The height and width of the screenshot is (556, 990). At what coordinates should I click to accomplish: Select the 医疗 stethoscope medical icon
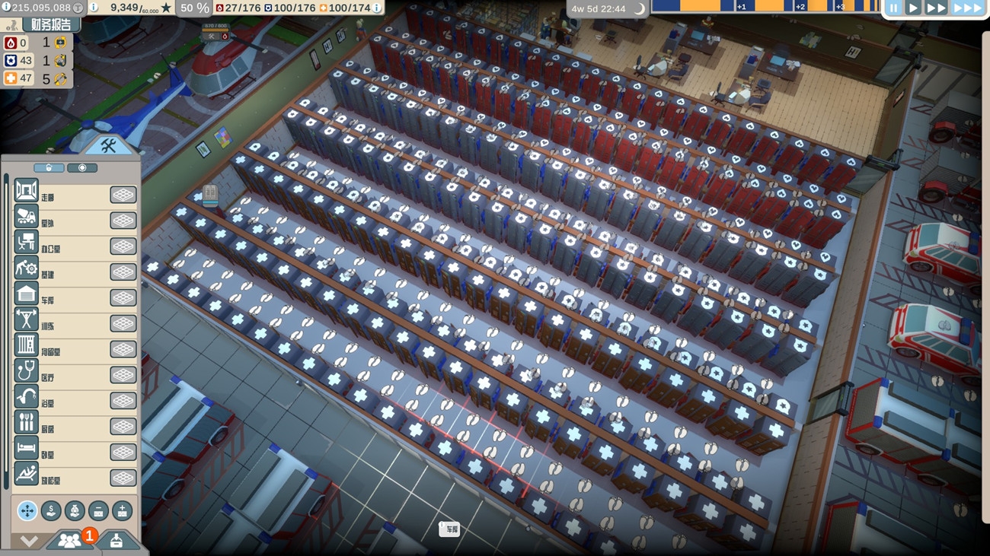[x=27, y=371]
